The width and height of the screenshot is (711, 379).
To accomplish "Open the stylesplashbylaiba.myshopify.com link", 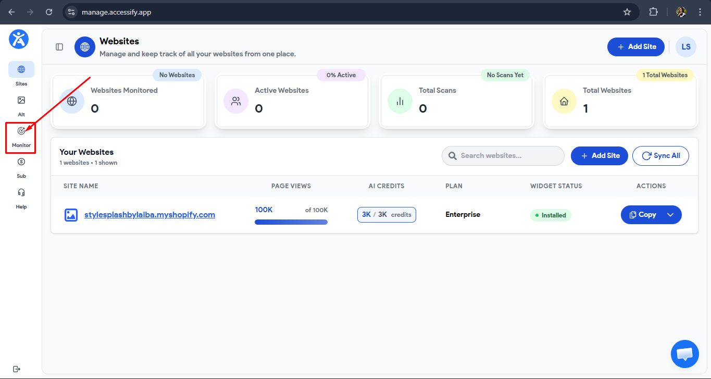I will point(149,214).
